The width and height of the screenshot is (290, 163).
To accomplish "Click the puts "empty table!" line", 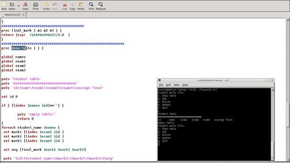I will click(x=36, y=114).
